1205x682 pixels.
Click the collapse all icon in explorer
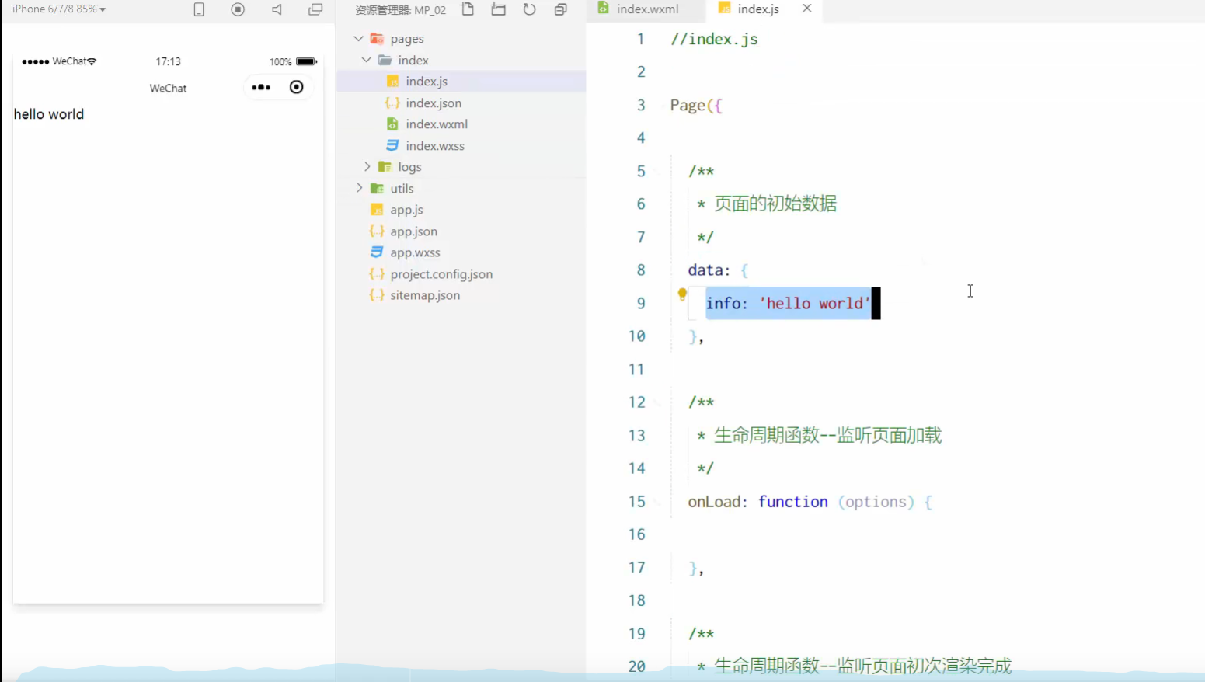560,9
